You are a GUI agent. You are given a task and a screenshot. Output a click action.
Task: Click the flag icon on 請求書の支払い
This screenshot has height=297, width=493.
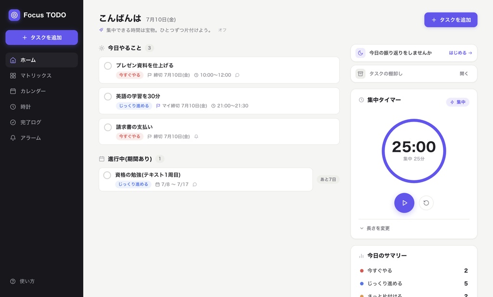tap(150, 136)
